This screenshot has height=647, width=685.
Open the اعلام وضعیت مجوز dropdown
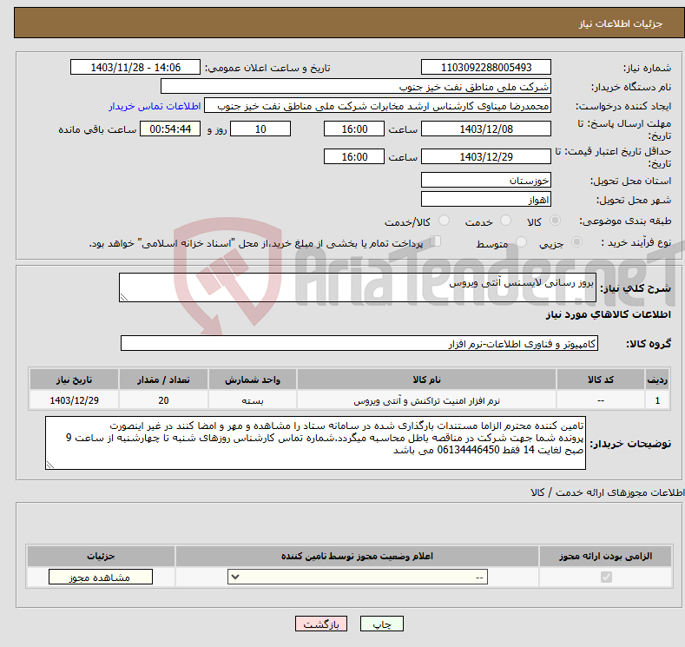point(358,578)
